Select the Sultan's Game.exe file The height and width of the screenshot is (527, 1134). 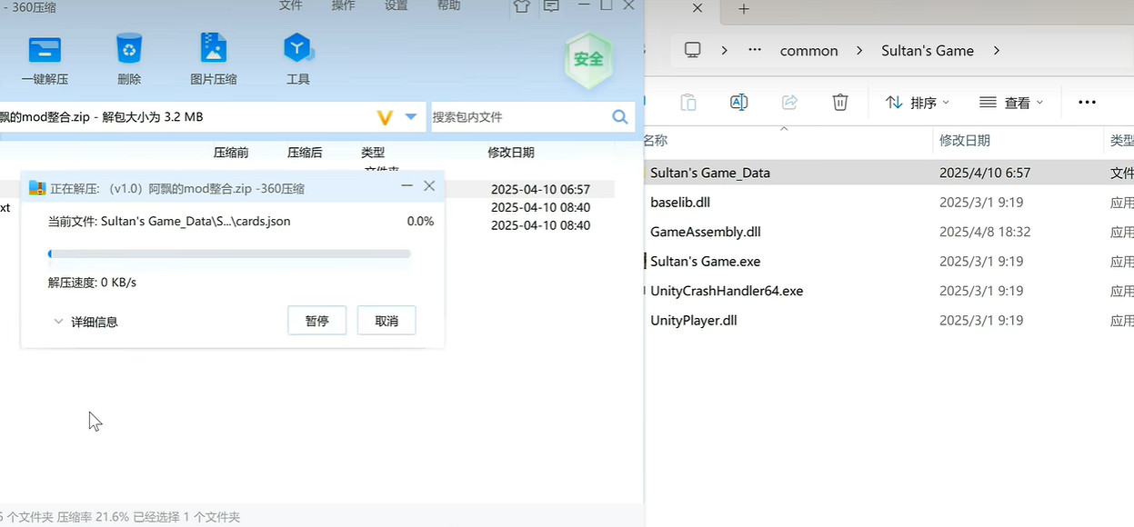pyautogui.click(x=705, y=262)
